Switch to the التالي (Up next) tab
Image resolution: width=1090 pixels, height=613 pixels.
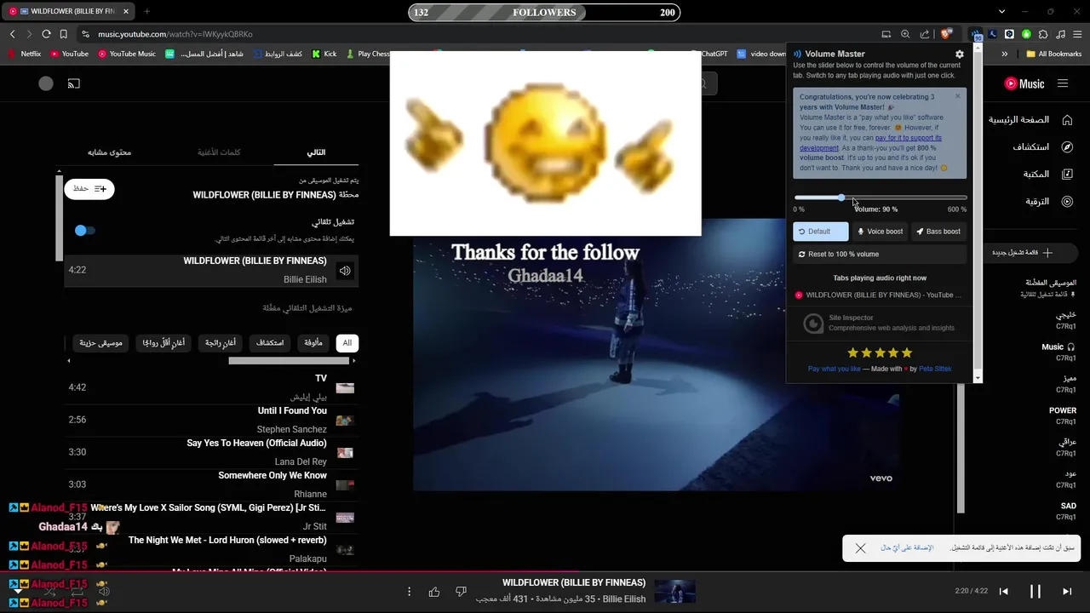tap(316, 152)
